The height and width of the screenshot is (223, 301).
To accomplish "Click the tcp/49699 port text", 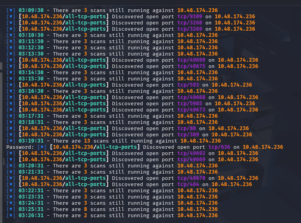I will pyautogui.click(x=191, y=60).
